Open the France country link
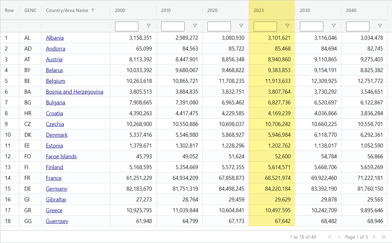Screen dimensions: 392x243 [x=54, y=178]
